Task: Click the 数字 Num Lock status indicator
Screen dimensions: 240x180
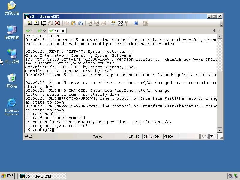Action: [213, 136]
